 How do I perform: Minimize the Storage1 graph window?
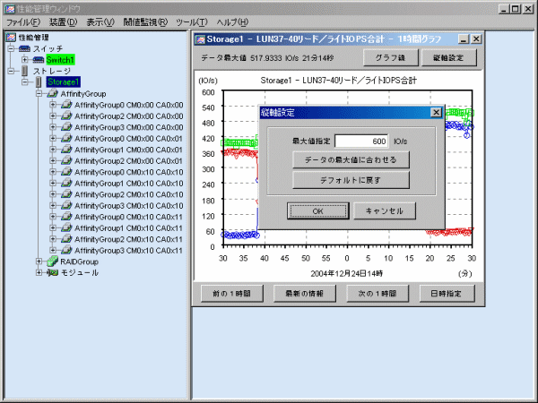(464, 39)
